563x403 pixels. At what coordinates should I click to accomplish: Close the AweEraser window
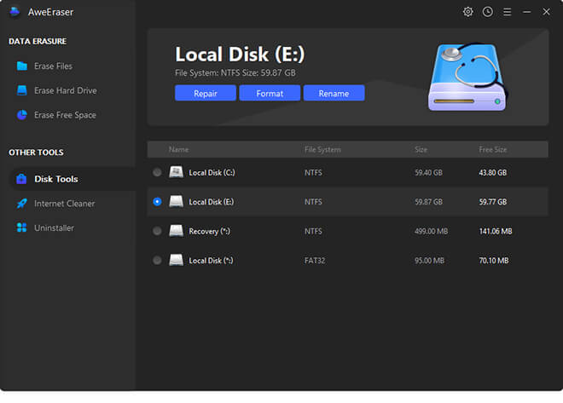pyautogui.click(x=546, y=12)
